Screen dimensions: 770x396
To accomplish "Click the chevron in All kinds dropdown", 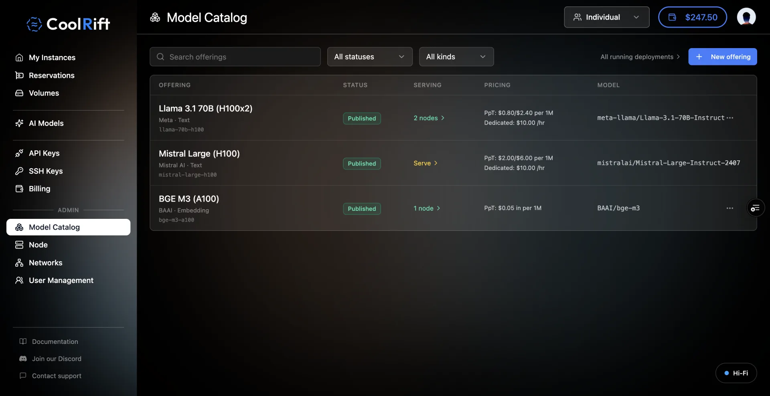I will point(483,57).
